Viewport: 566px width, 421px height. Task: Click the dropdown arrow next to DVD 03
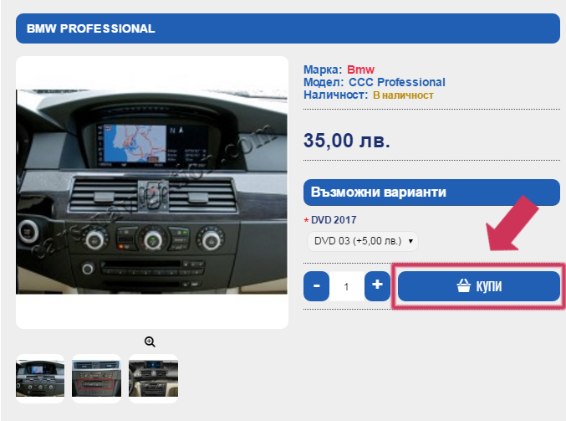[410, 241]
